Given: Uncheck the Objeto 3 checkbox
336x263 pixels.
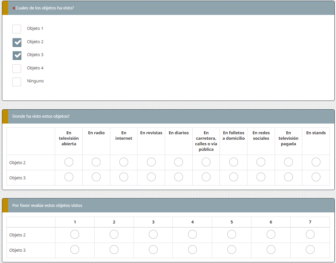Looking at the screenshot, I should point(17,55).
